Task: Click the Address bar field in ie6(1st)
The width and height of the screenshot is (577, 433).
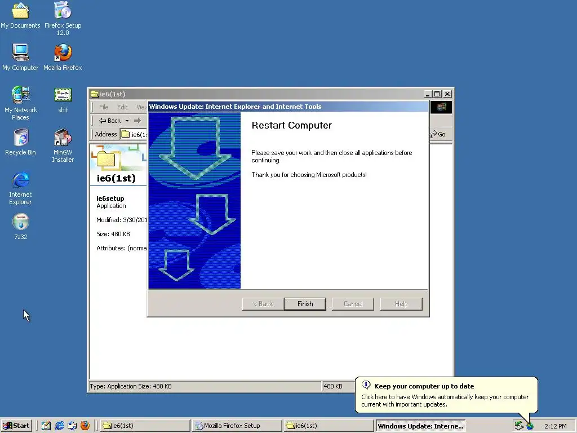Action: point(134,134)
